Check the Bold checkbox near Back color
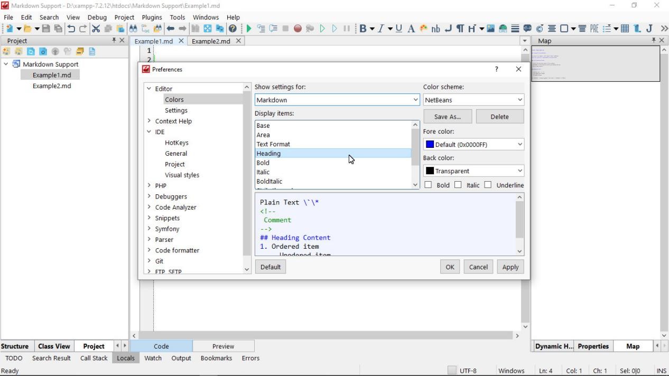 [428, 185]
